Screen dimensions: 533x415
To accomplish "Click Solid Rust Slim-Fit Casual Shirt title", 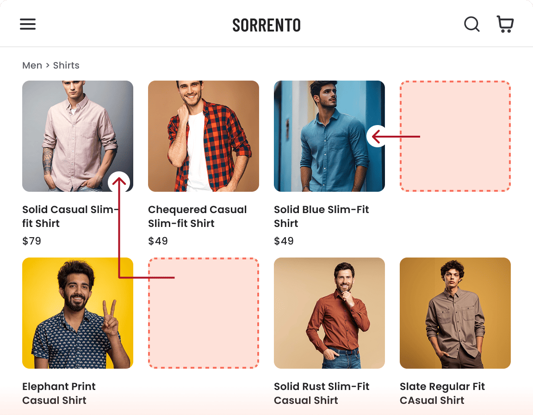I will click(x=322, y=393).
